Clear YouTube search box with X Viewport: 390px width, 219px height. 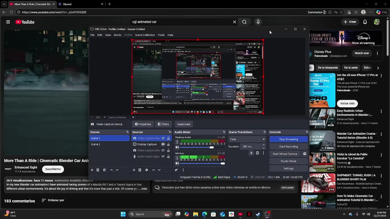(x=235, y=22)
